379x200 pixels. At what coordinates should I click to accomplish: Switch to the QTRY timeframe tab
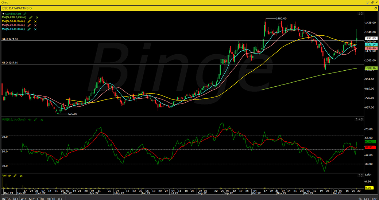pyautogui.click(x=41, y=199)
